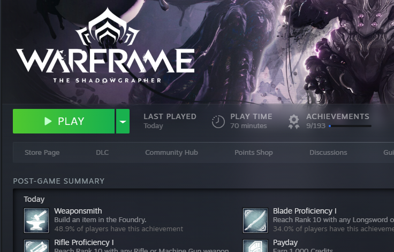
Task: Click the achievements ribbon badge icon
Action: coord(294,122)
